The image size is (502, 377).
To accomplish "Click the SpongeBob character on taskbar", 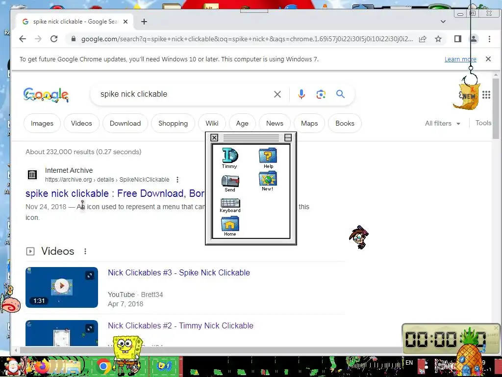I will click(128, 355).
